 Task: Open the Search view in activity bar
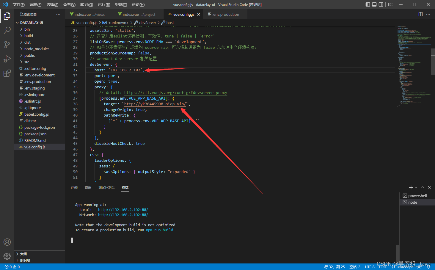(x=7, y=30)
